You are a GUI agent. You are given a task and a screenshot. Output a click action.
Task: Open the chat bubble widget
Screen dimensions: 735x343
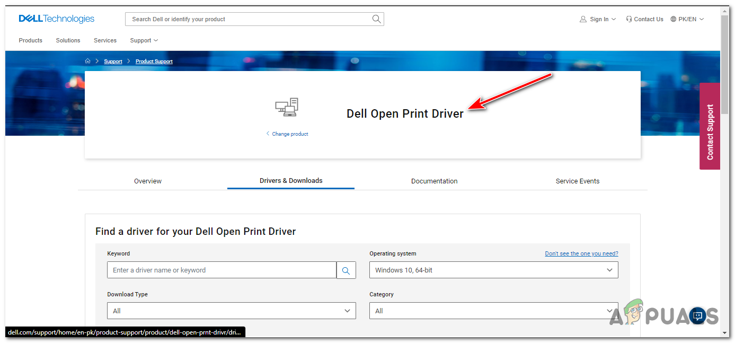(698, 316)
